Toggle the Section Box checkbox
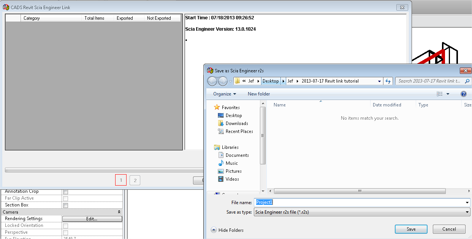This screenshot has height=239, width=472. pyautogui.click(x=65, y=205)
